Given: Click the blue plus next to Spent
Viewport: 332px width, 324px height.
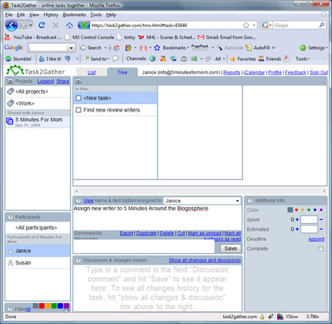Looking at the screenshot, I should (x=297, y=219).
